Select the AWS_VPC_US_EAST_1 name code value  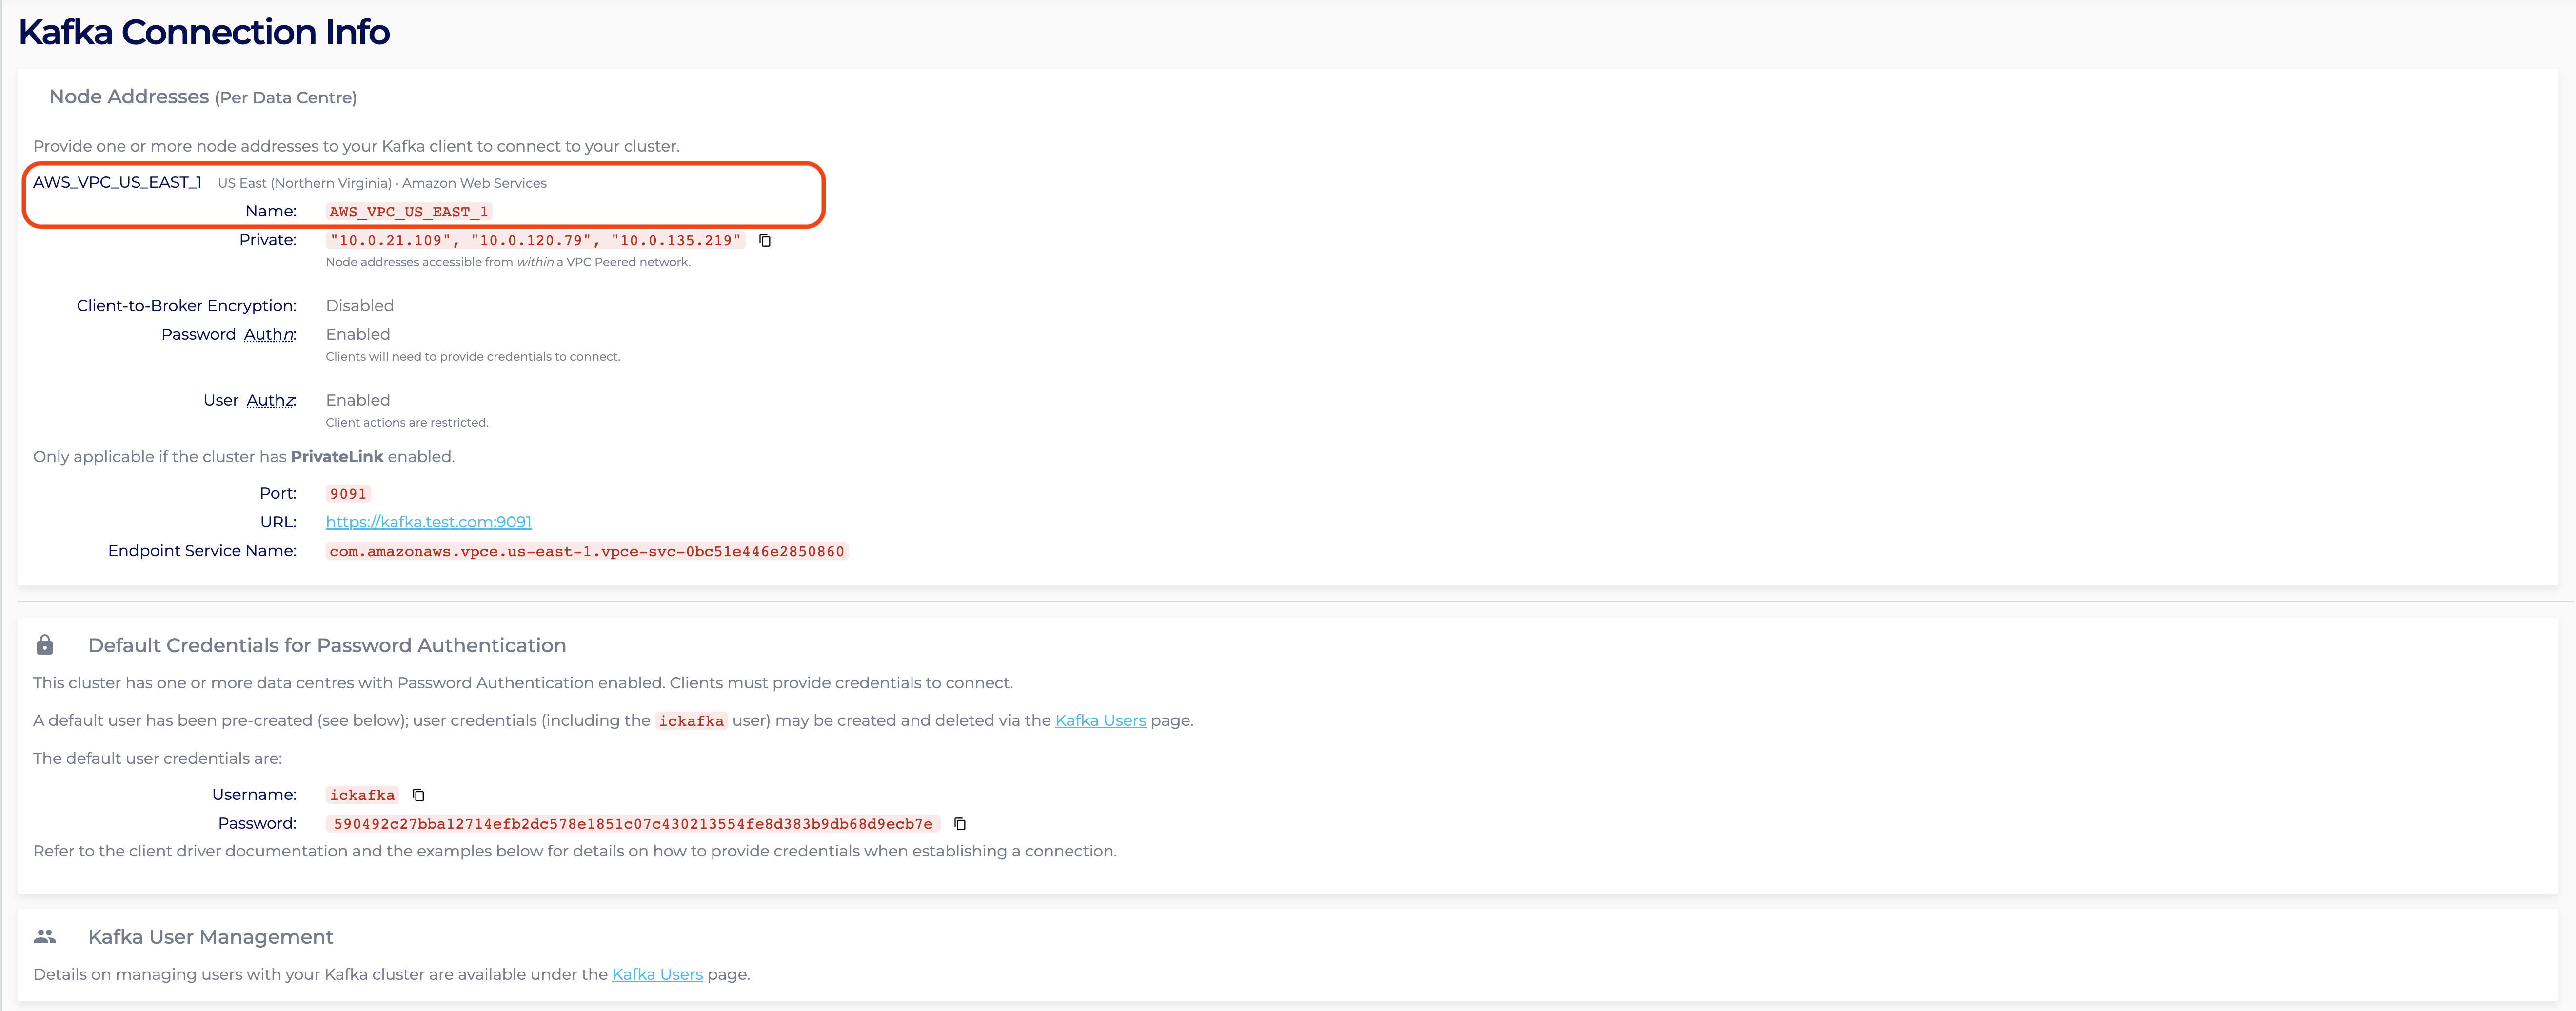[x=409, y=212]
